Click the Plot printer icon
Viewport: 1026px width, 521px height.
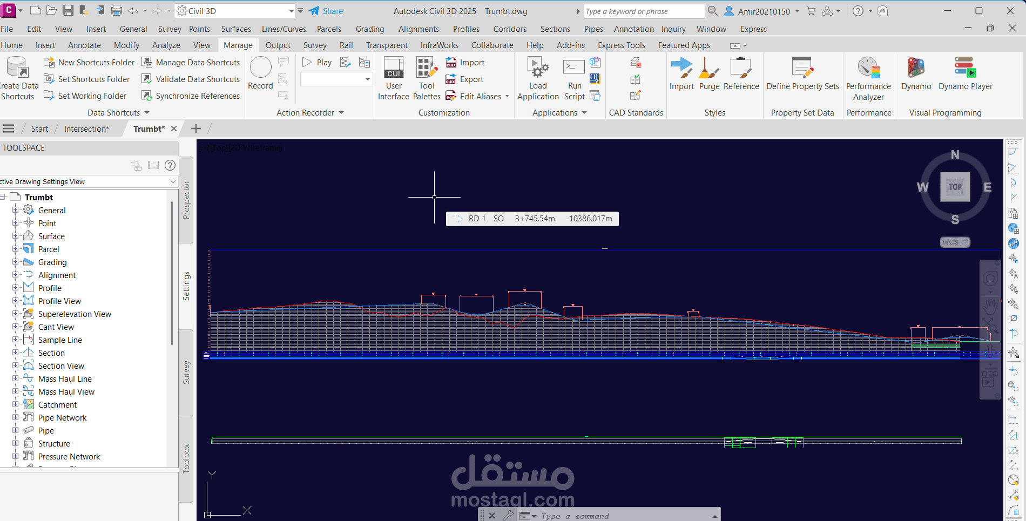tap(116, 11)
